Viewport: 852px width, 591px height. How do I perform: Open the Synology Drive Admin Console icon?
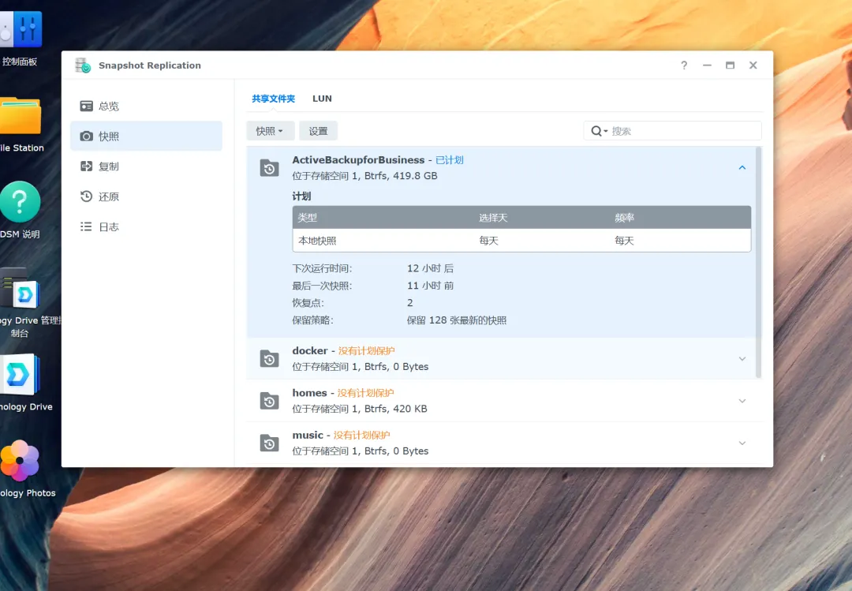pyautogui.click(x=21, y=289)
